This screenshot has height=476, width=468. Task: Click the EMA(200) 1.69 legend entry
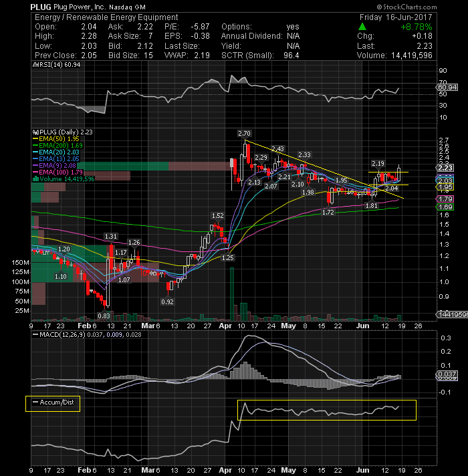(57, 146)
